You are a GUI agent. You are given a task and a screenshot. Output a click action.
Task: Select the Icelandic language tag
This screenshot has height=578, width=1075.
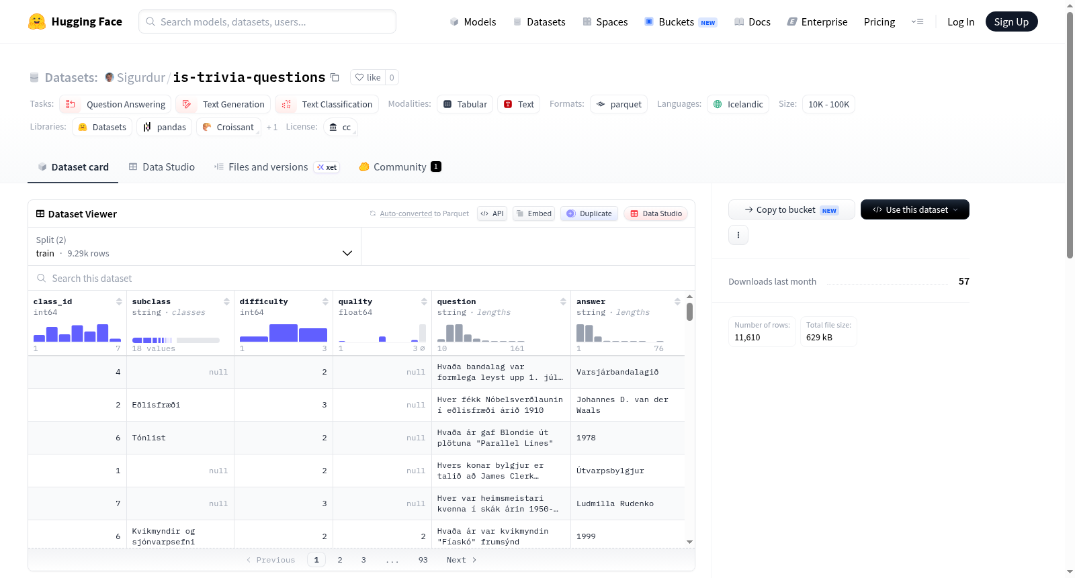[x=738, y=104]
